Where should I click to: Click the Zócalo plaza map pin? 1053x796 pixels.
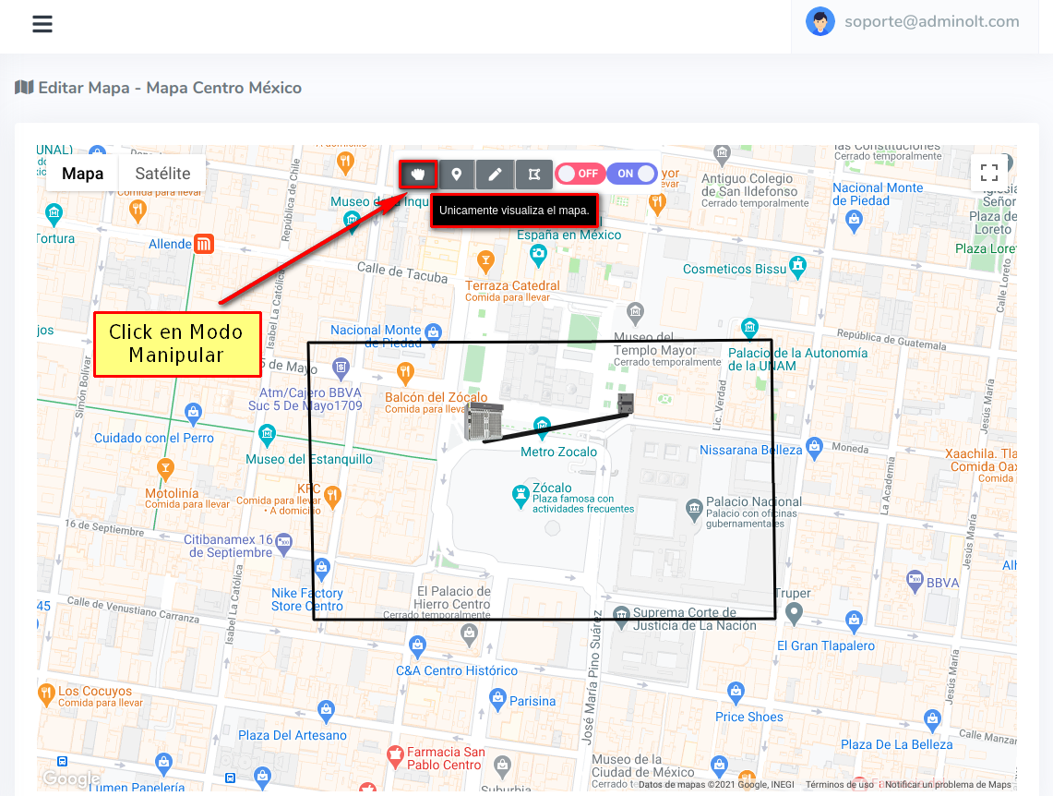521,494
